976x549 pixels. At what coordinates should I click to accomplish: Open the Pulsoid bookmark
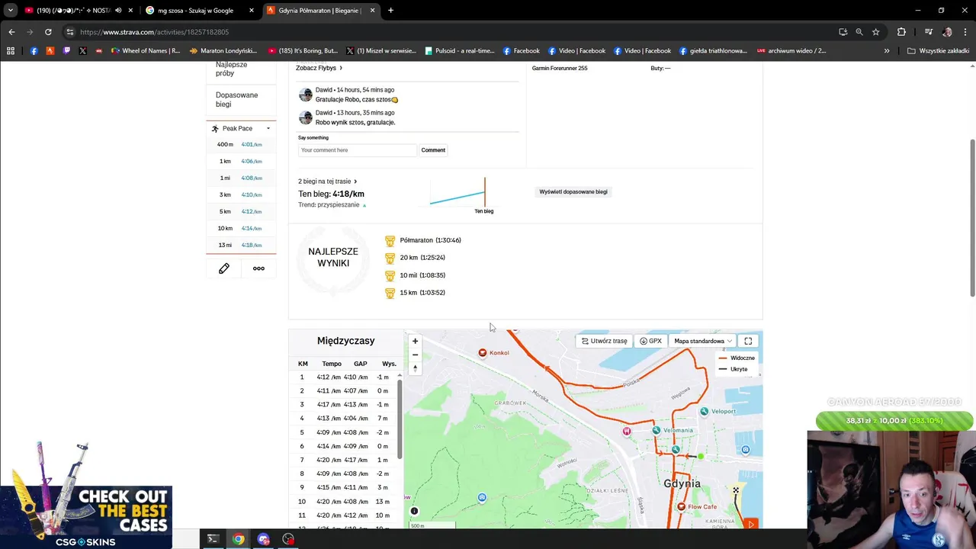460,51
